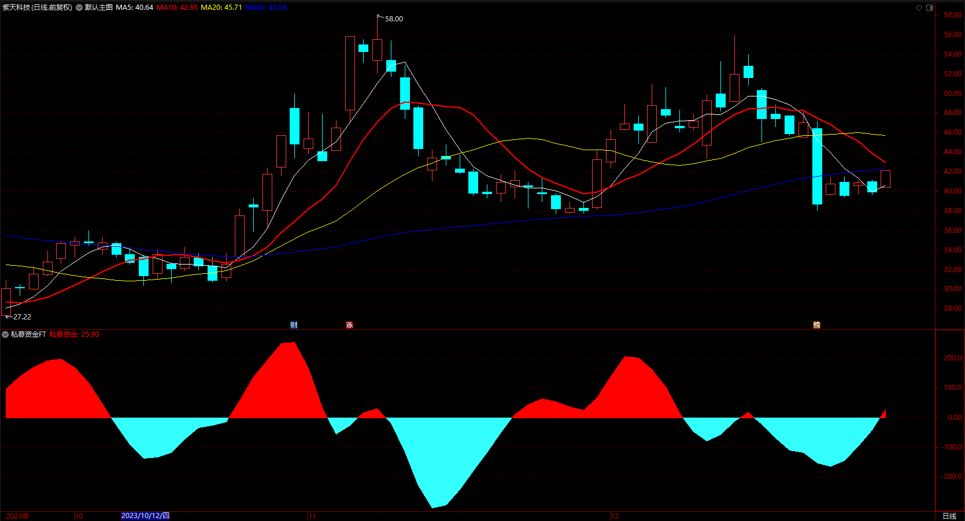The width and height of the screenshot is (965, 521).
Task: Click the 财 marker icon under the chart
Action: pos(294,325)
